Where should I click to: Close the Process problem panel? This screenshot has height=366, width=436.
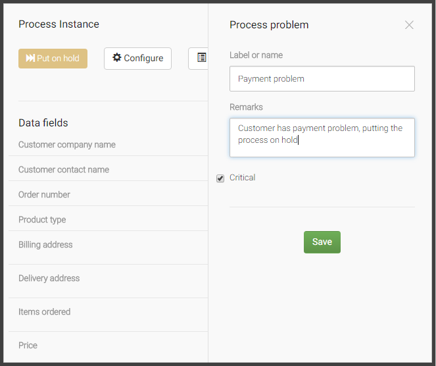coord(409,25)
